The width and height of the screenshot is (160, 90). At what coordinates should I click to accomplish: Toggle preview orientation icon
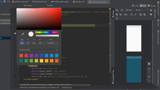click(x=122, y=10)
